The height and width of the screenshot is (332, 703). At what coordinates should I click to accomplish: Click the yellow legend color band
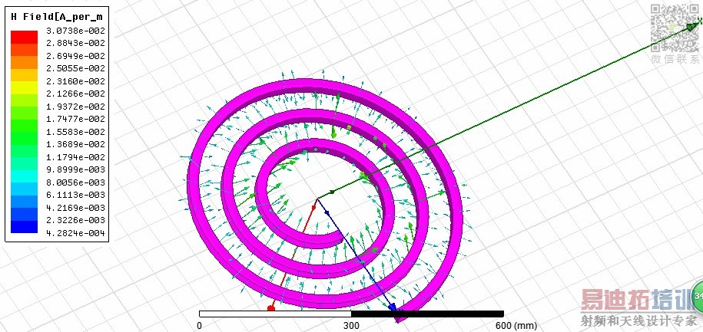click(x=25, y=87)
